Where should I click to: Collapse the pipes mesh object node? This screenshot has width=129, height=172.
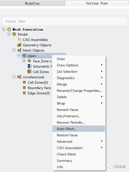[x=19, y=55]
